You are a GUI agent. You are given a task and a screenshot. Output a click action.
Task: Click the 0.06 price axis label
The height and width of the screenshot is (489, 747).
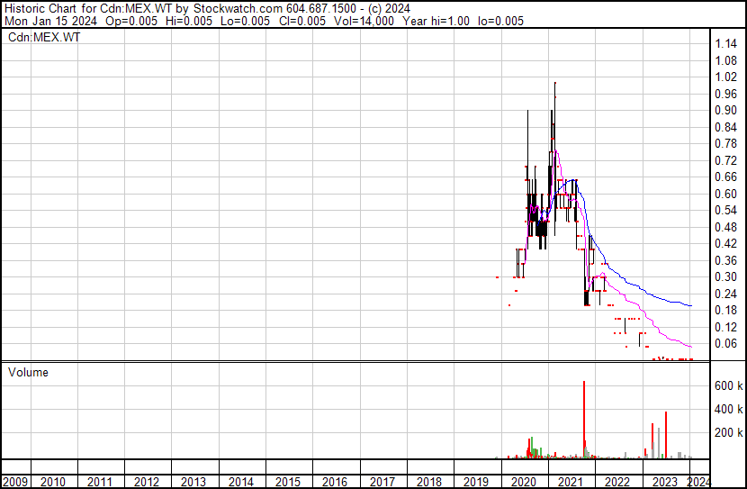pyautogui.click(x=725, y=343)
